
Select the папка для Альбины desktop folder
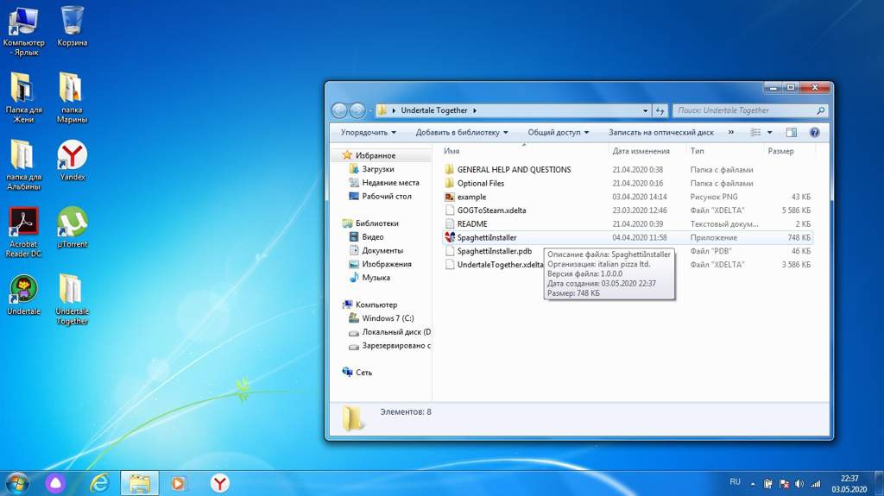tap(23, 165)
